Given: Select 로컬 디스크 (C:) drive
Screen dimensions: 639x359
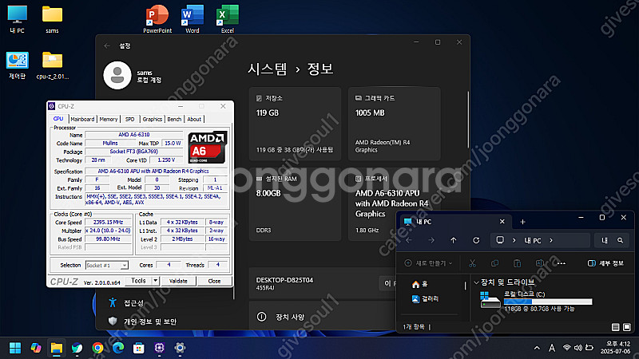Looking at the screenshot, I should [536, 302].
